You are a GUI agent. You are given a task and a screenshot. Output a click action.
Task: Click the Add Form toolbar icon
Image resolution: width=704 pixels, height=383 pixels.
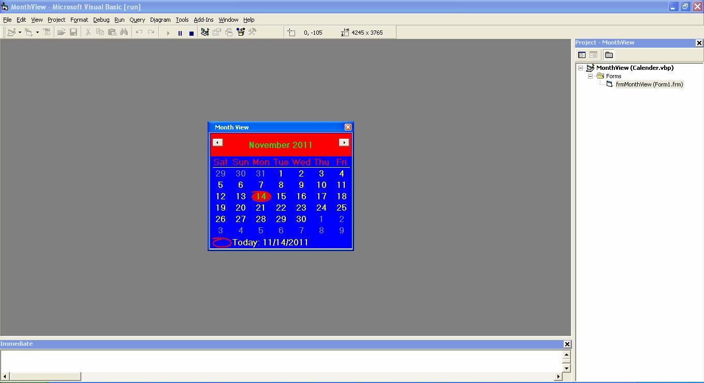29,32
